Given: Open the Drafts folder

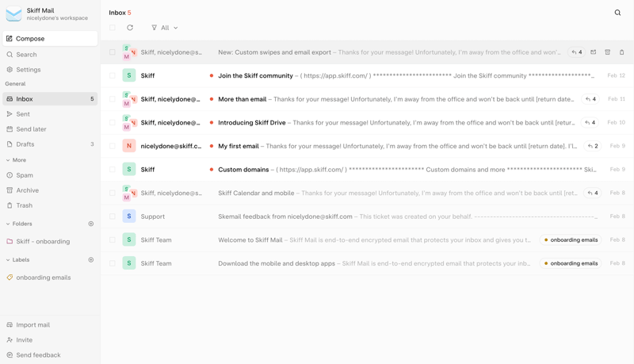Looking at the screenshot, I should [x=50, y=144].
